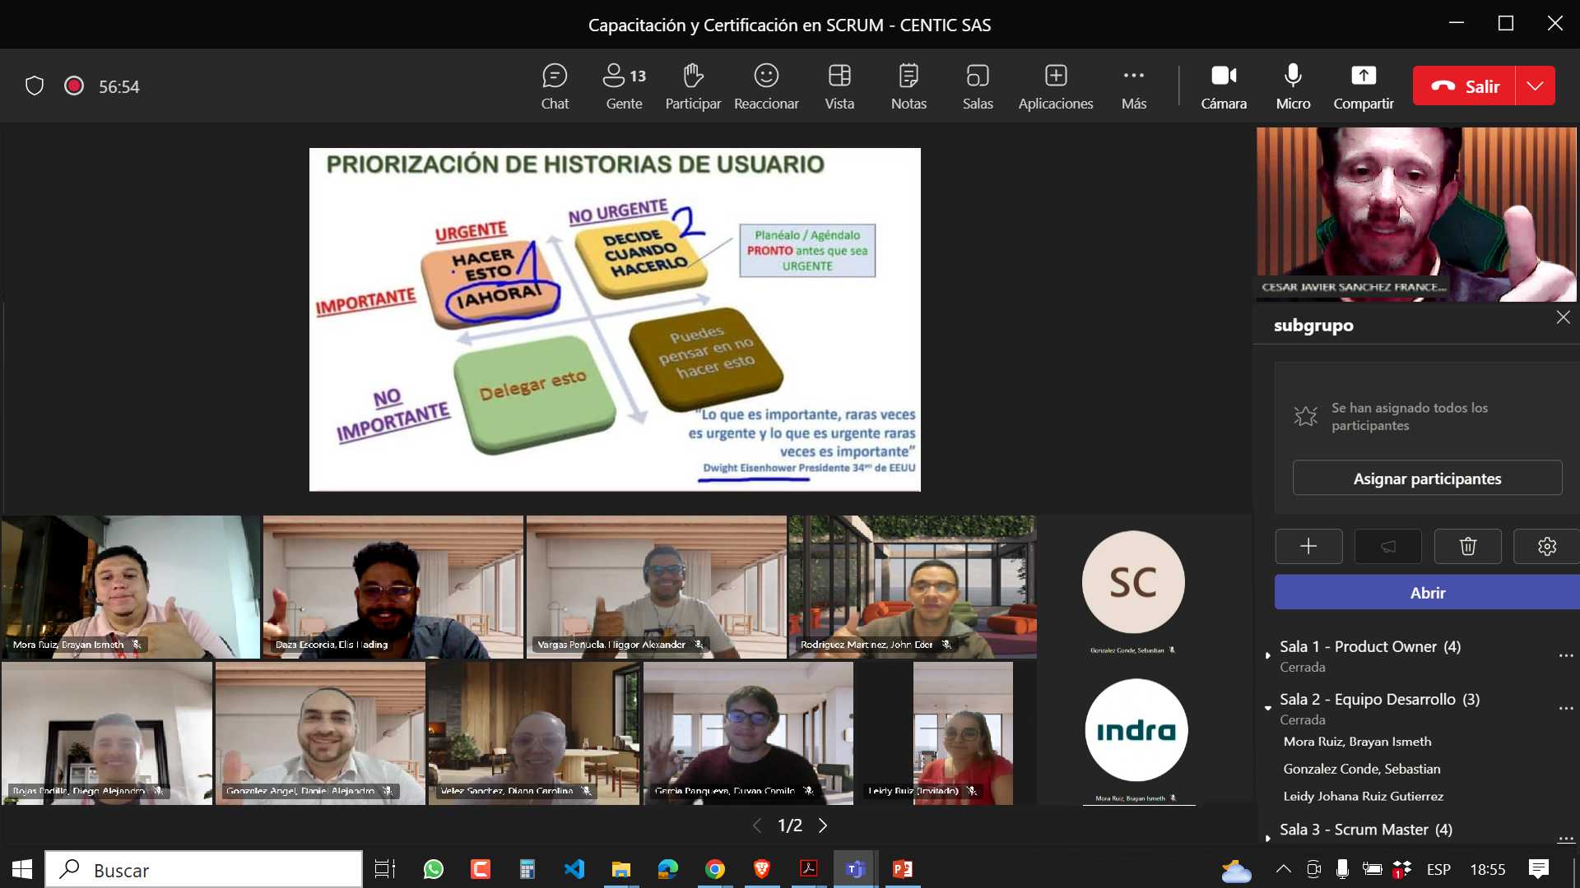Click Daza Escorcia video tile

(x=393, y=586)
